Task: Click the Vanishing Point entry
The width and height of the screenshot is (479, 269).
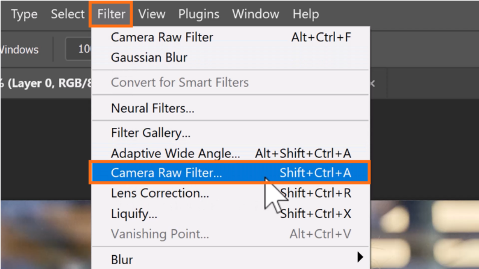Action: coord(160,234)
